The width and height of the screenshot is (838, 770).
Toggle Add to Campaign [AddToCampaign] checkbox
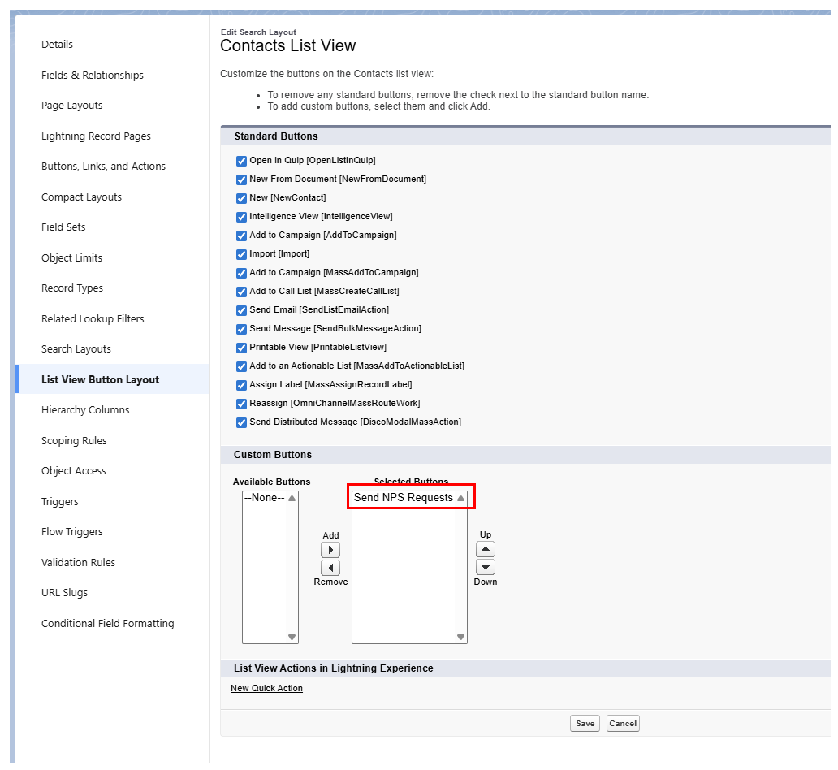pos(241,235)
